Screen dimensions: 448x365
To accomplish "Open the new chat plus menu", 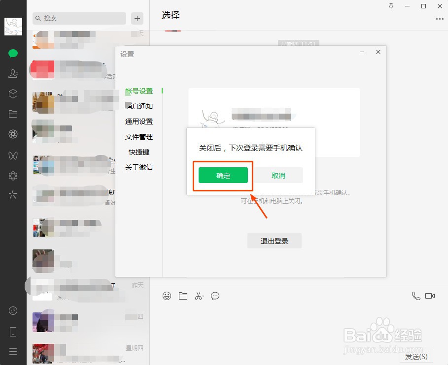I will pos(137,18).
